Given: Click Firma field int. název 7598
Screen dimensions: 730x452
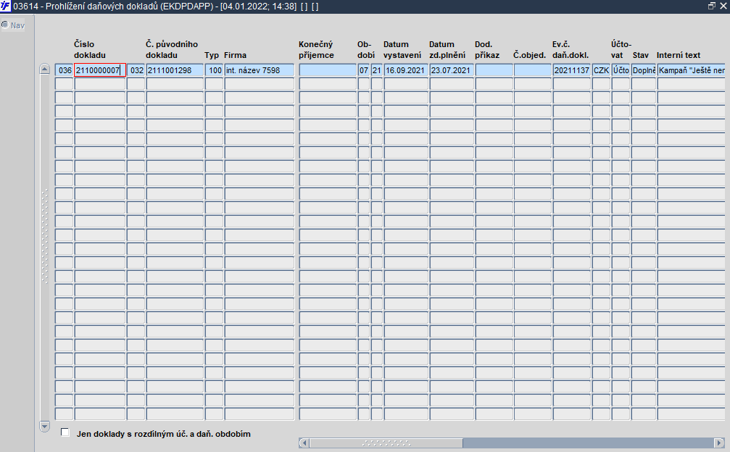Looking at the screenshot, I should click(x=260, y=70).
